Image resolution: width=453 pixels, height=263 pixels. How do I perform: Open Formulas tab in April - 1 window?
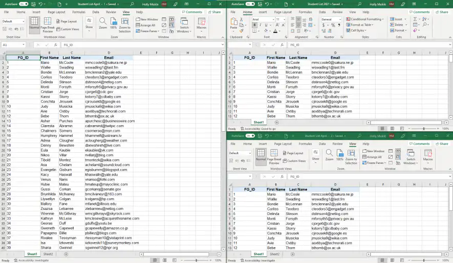79,12
